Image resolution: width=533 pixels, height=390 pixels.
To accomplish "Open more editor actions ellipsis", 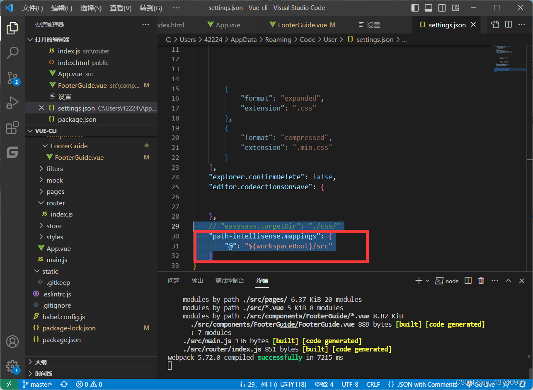I will pos(522,25).
